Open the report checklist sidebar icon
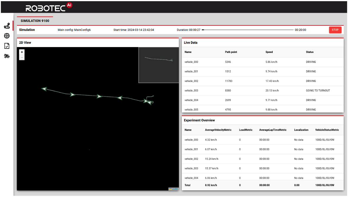 (x=7, y=46)
